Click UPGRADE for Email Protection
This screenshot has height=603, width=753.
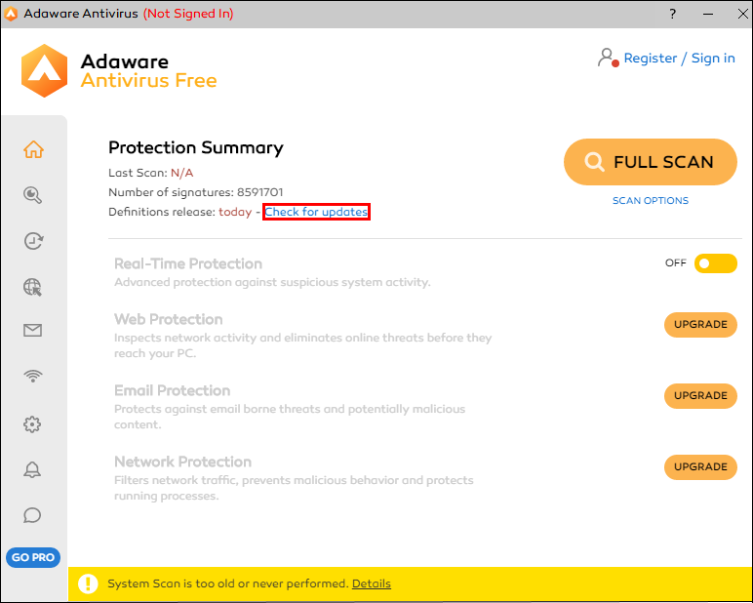tap(700, 396)
